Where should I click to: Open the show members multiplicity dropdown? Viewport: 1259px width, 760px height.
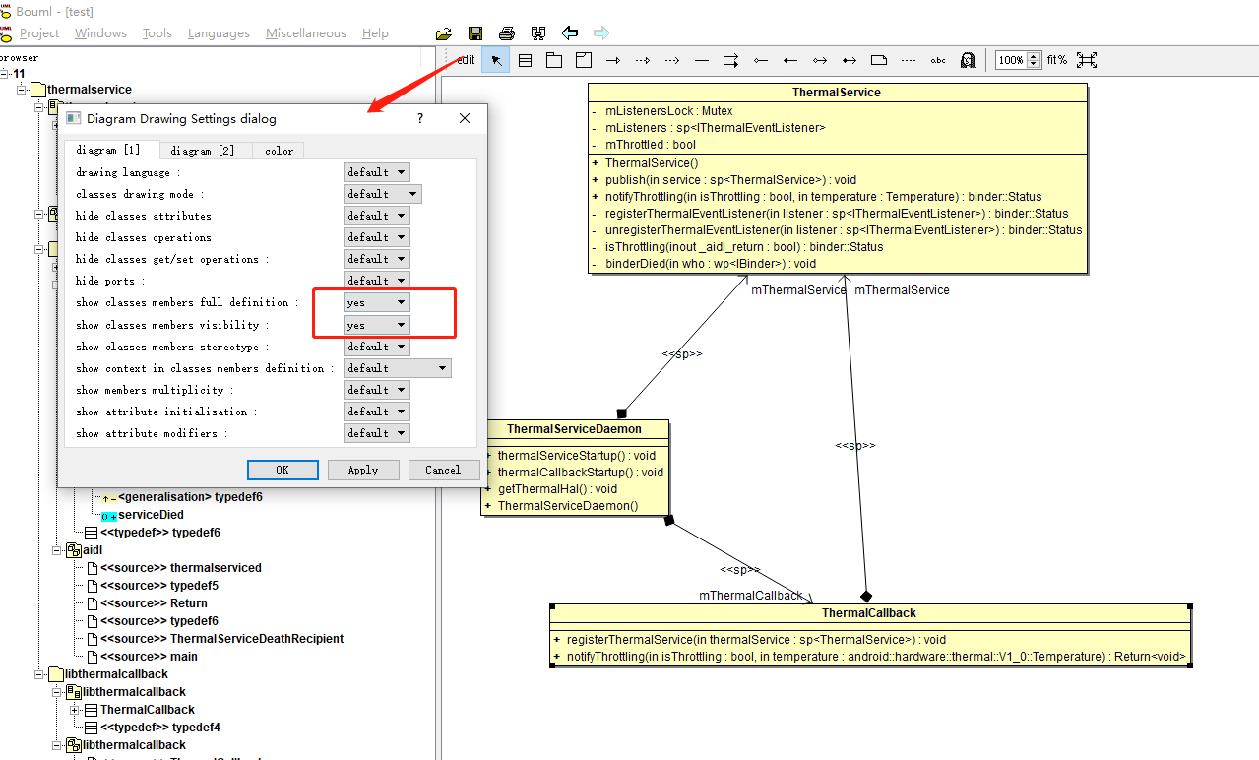coord(376,390)
